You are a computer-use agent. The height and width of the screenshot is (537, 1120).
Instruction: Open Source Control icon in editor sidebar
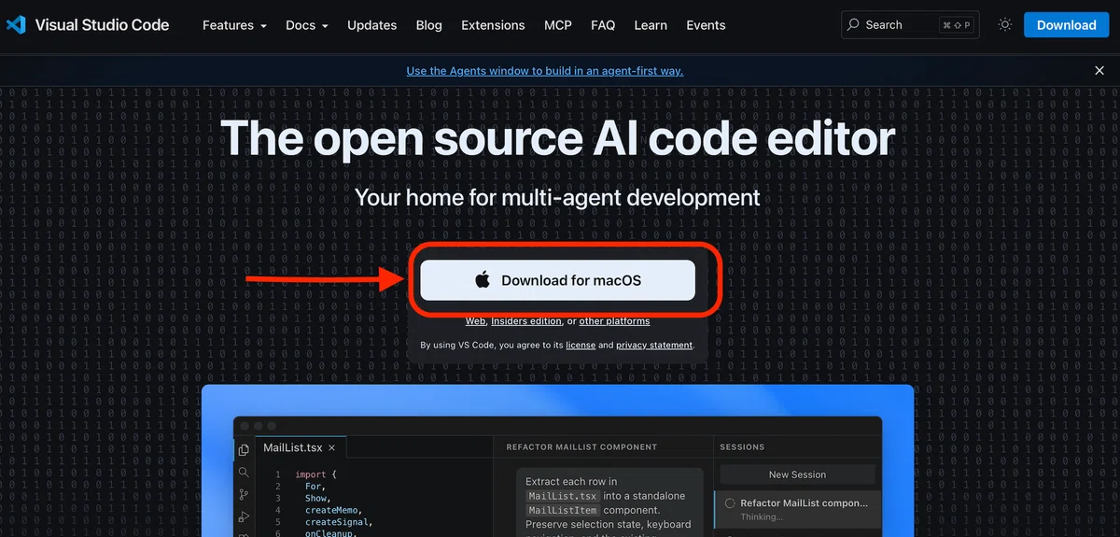(x=244, y=495)
